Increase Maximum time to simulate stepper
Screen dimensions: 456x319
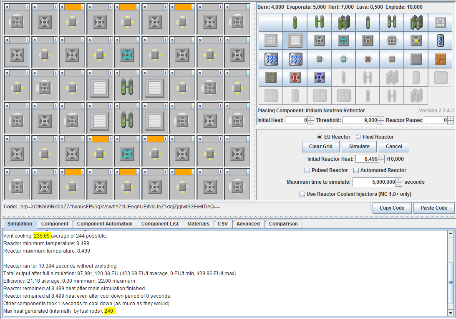pos(399,180)
